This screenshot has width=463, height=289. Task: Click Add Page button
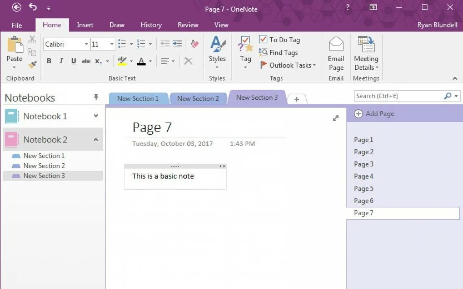(x=374, y=114)
